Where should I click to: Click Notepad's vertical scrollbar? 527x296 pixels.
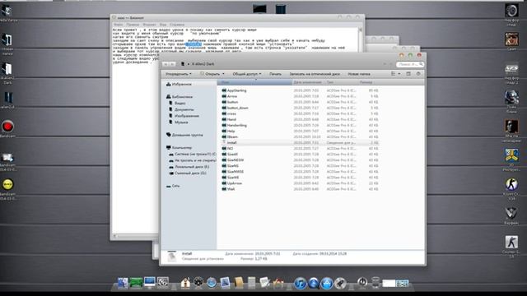pos(361,39)
